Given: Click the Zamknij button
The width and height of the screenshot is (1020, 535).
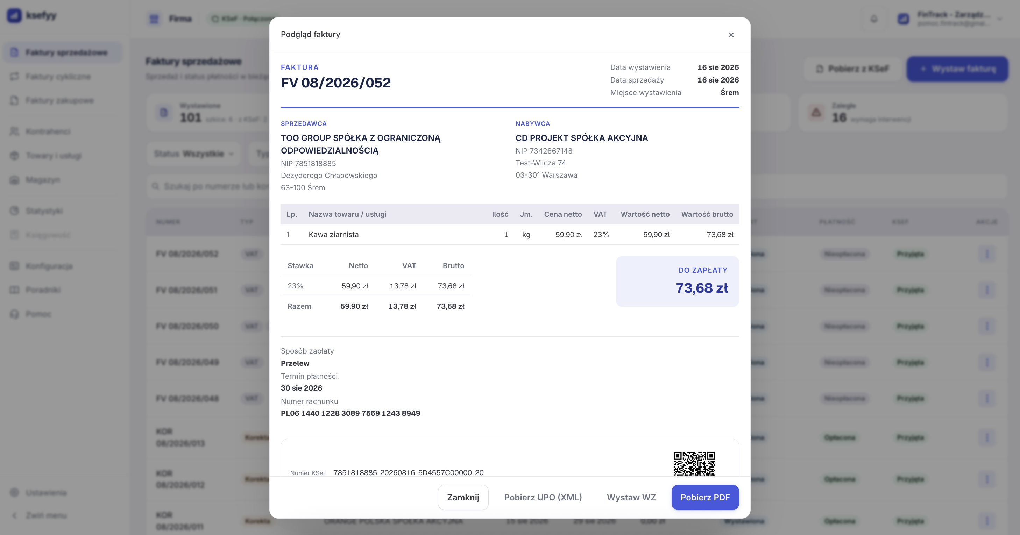Looking at the screenshot, I should click(x=463, y=497).
